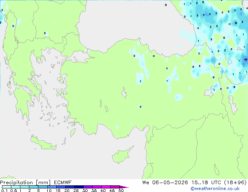The image size is (248, 192).
Task: Pick the 10–15 mm blue legend swatch
Action: [x=52, y=187]
